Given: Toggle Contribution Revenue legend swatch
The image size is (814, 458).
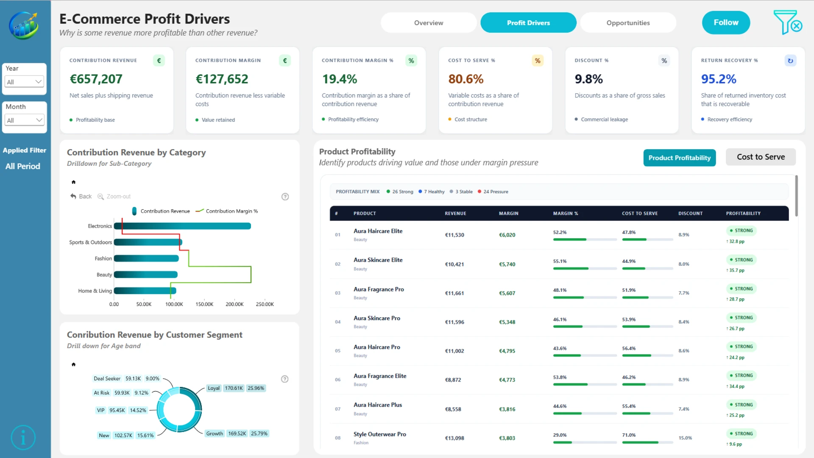Looking at the screenshot, I should click(134, 211).
